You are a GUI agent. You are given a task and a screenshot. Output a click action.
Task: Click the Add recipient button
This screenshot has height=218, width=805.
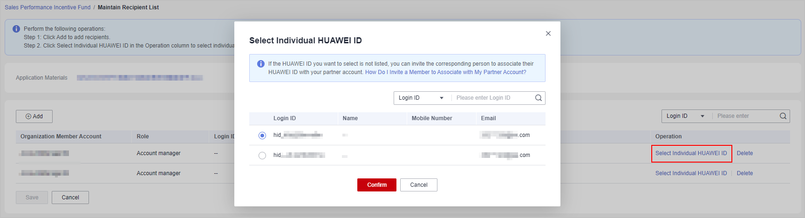[34, 116]
